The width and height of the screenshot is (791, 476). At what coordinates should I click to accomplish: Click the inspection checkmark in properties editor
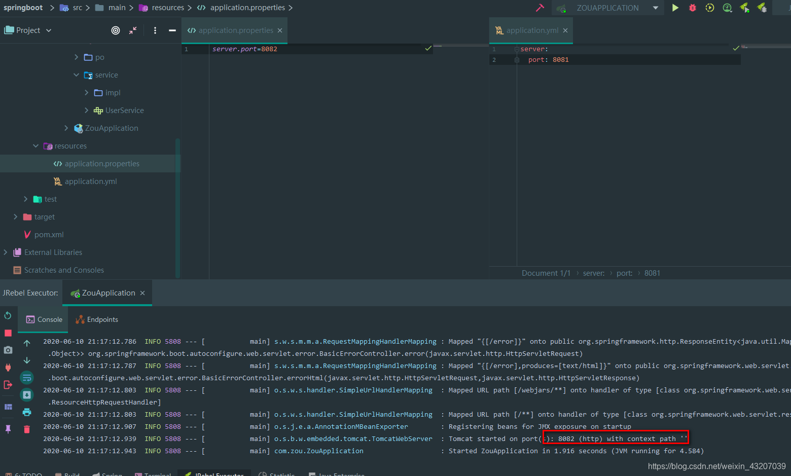[x=428, y=49]
